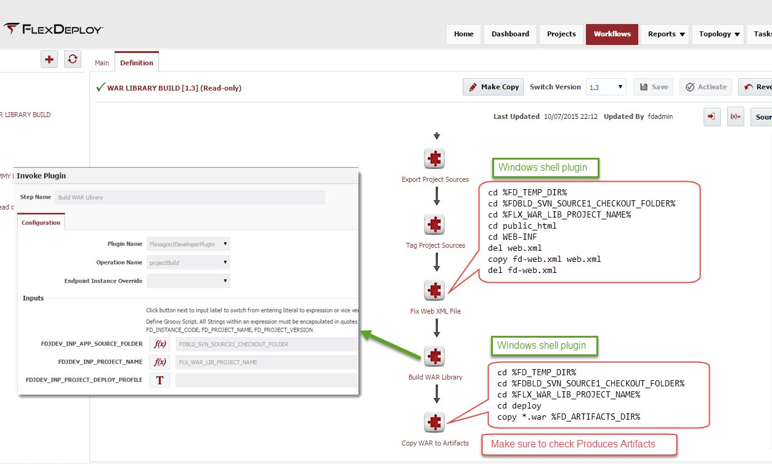
Task: Click the f(x) toggle for FDJDEV_INP_PROJECT_NAME
Action: pos(160,362)
